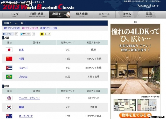
Task: Click Chinese Taipei's ranking 5位
Action: tap(68, 98)
